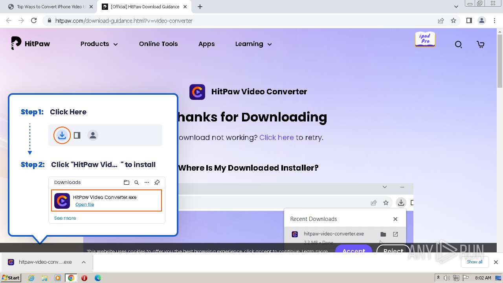Viewport: 503px width, 283px height.
Task: Click the Thanks for Downloading heading
Action: coord(252,117)
